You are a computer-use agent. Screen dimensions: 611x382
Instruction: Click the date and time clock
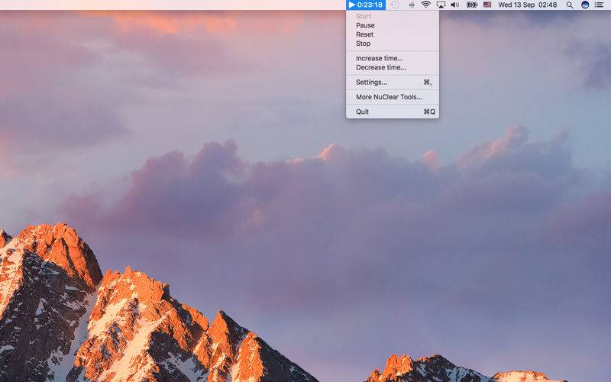pos(528,5)
